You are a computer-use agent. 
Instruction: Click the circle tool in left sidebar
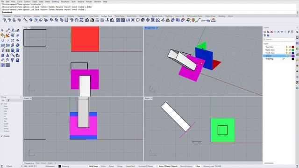click(3, 41)
